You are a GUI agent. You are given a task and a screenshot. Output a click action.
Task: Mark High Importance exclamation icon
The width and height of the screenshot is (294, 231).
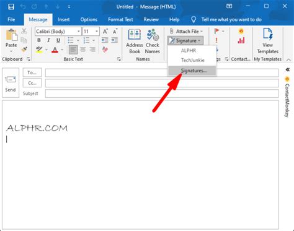tap(216, 40)
